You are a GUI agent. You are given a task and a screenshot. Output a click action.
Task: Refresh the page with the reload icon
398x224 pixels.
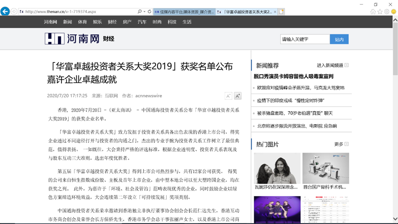point(149,11)
